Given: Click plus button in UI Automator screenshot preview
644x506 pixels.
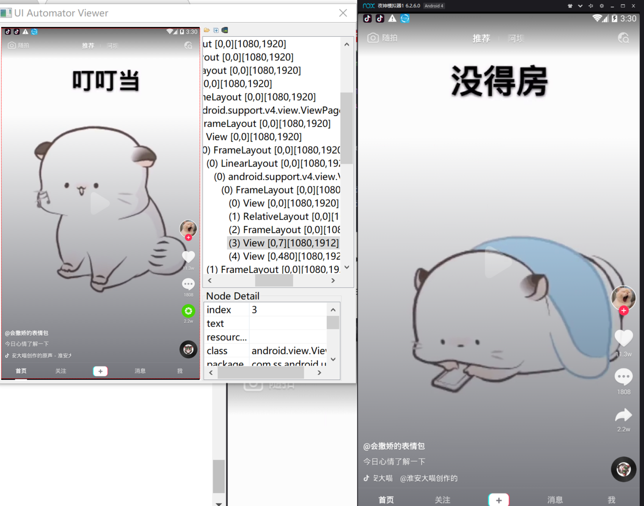Looking at the screenshot, I should tap(100, 371).
